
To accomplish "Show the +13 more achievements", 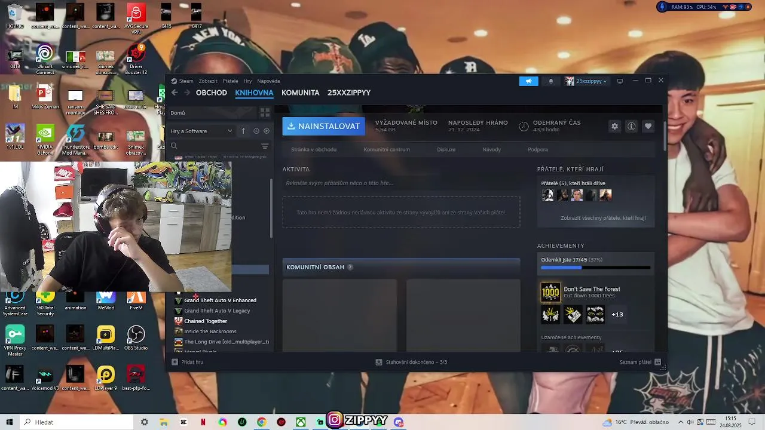I will [x=617, y=314].
